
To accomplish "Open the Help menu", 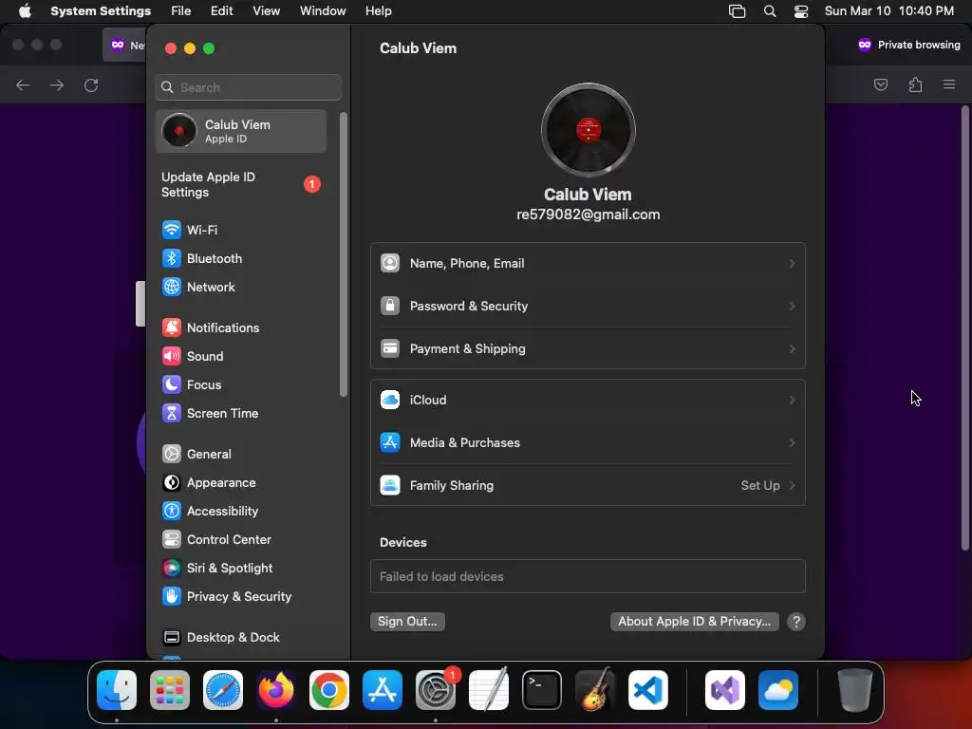I will pyautogui.click(x=378, y=11).
